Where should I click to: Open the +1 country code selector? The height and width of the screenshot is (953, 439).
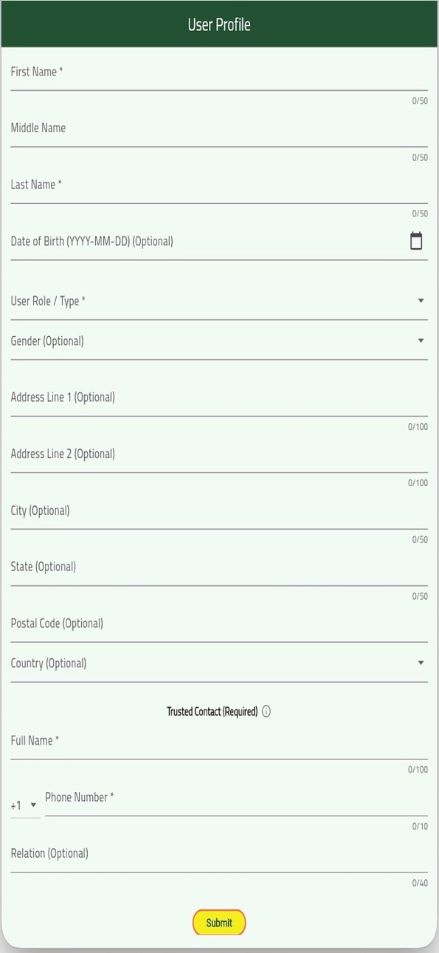24,805
